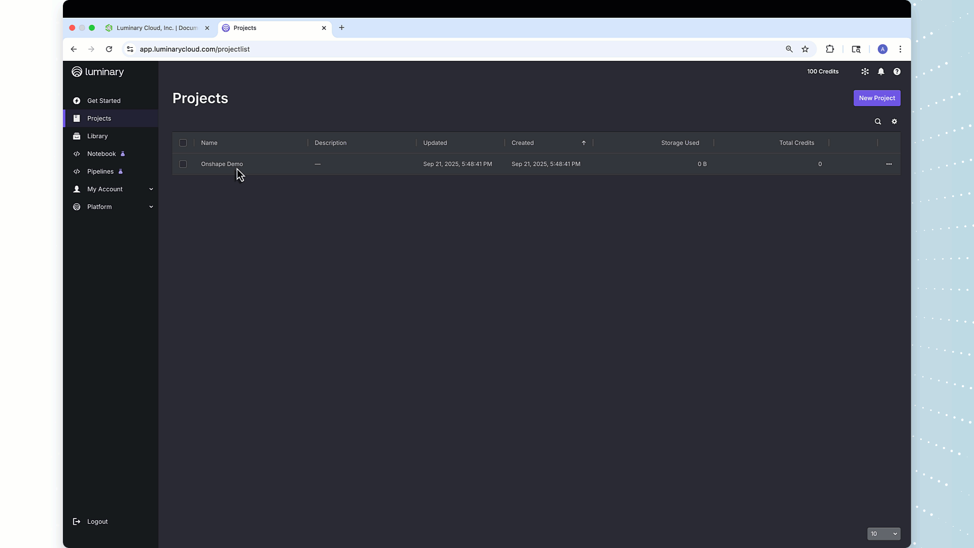This screenshot has width=974, height=548.
Task: Select all projects with the header checkbox
Action: coord(183,143)
